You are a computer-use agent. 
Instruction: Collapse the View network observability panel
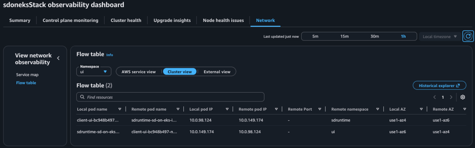[x=58, y=58]
